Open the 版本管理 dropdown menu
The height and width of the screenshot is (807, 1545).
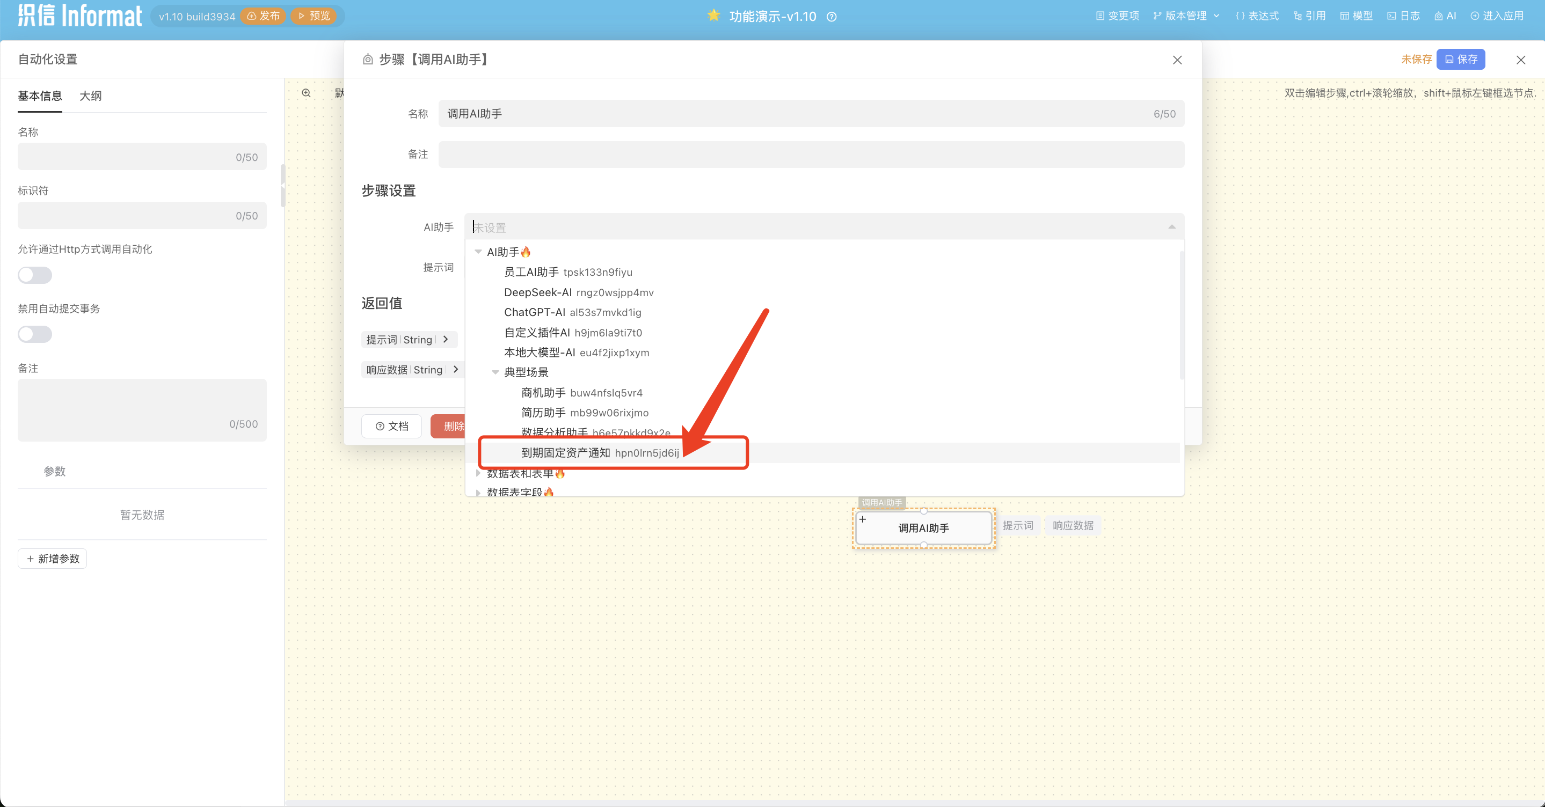1186,16
